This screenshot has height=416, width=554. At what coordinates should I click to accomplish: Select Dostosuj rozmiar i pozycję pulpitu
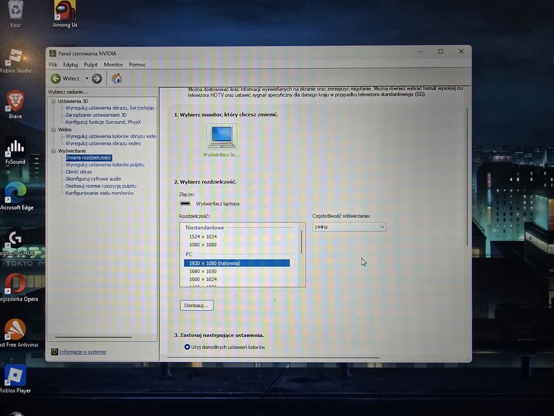101,186
